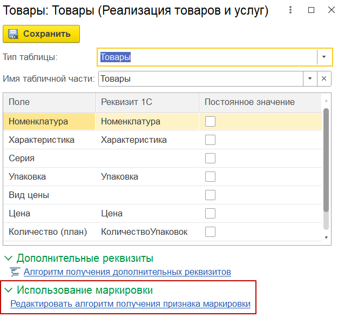The height and width of the screenshot is (317, 338).
Task: Click the algorithm icon beside Алгоритм получения дополнительных реквизитов
Action: click(x=15, y=272)
